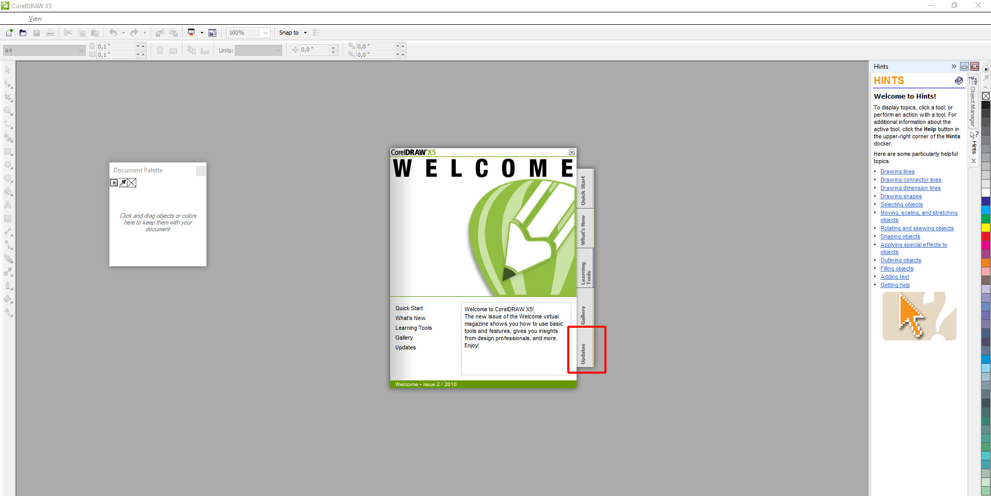Select the Interactive fill tool
Screen dimensions: 991x496
[8, 312]
